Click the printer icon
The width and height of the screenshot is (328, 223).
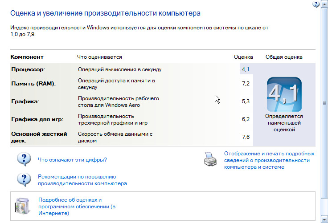pos(211,159)
